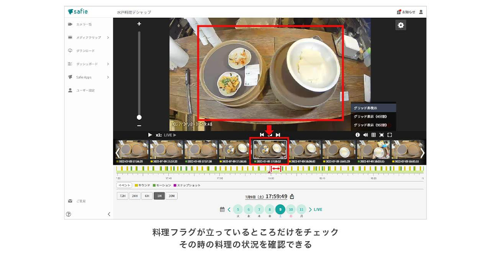Click the Safie logo
Screen dimensions: 491x258
78,12
